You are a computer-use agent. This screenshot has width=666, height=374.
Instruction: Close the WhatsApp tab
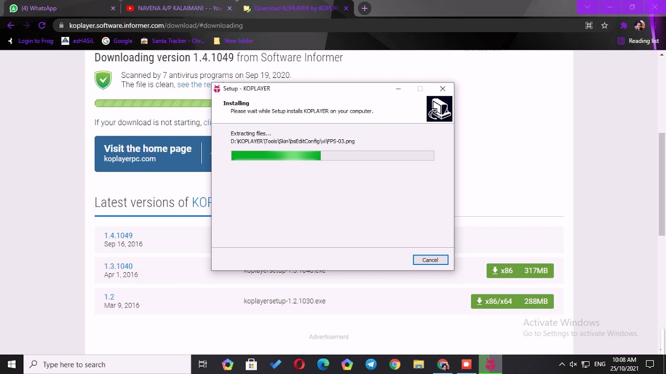pos(113,8)
